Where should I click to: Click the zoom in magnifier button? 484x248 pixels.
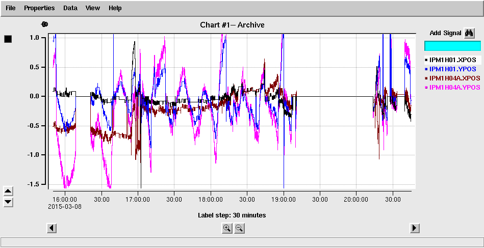click(227, 228)
